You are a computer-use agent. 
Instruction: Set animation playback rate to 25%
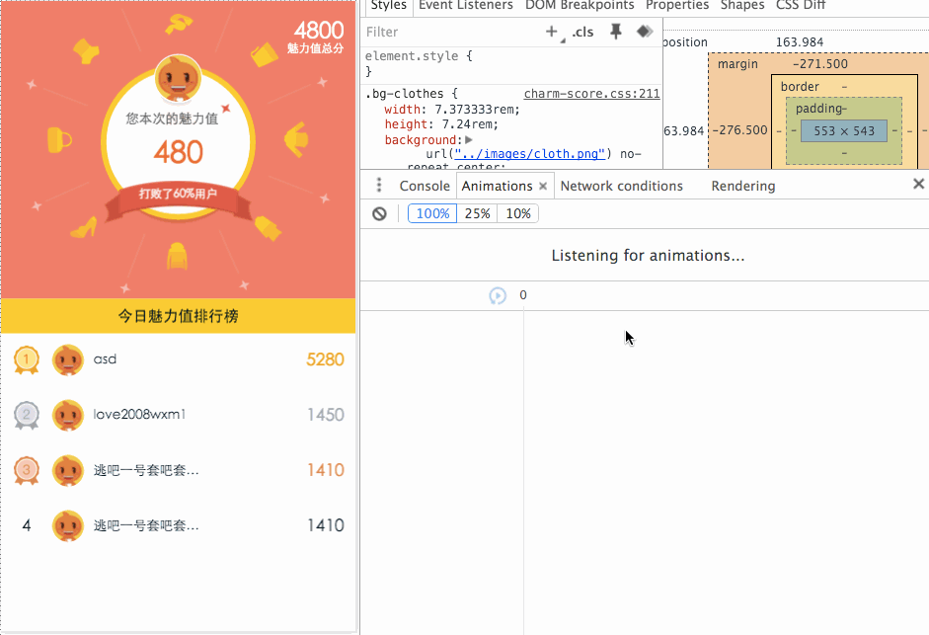click(x=477, y=213)
